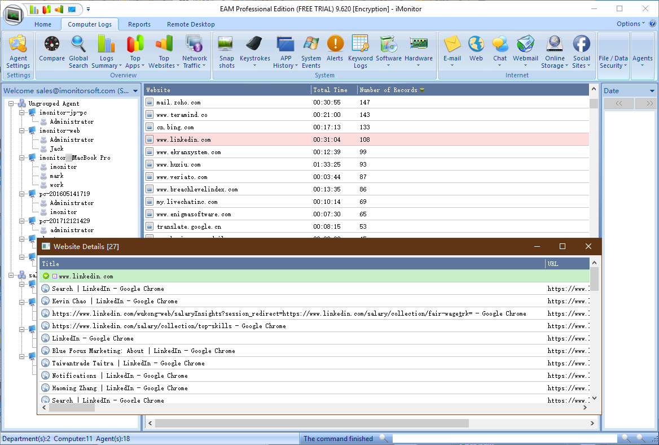Select the www.huxiu.com row
659x445 pixels.
click(367, 164)
